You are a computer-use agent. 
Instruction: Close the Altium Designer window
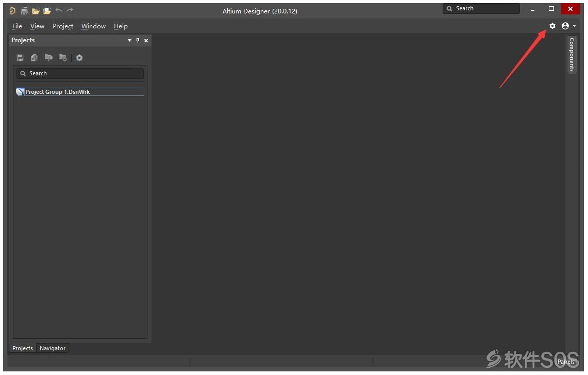(570, 9)
